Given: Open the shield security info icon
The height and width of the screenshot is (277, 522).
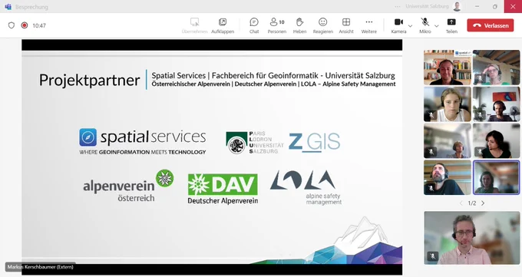Looking at the screenshot, I should [x=12, y=25].
